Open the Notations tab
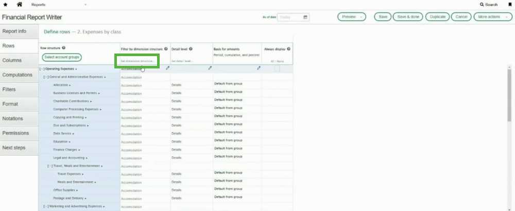The image size is (515, 211). click(x=19, y=118)
